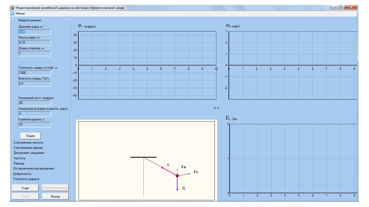The height and width of the screenshot is (207, 369).
Task: Click the application icon in the title bar
Action: tap(12, 8)
